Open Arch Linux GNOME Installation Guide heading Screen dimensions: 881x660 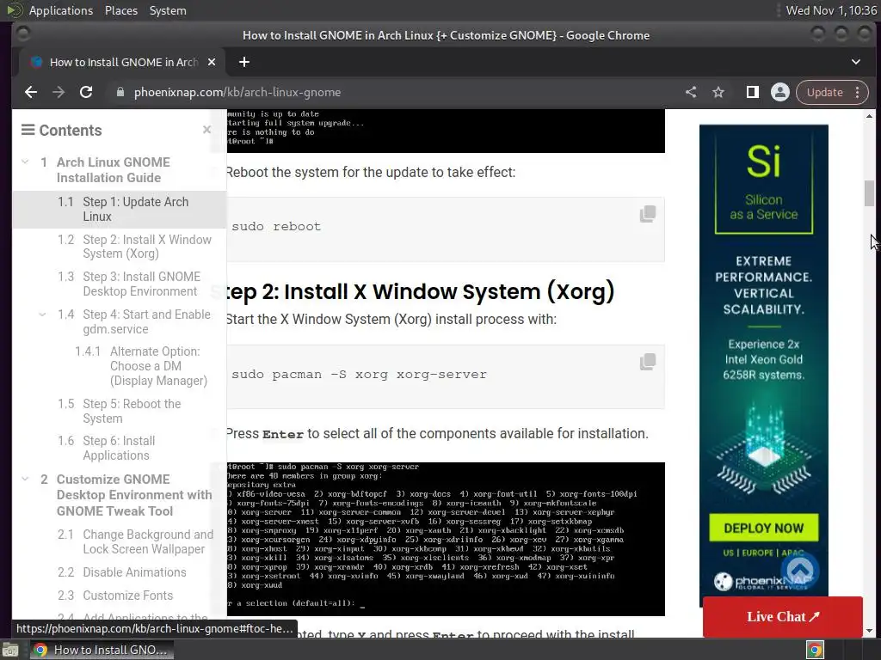click(x=113, y=169)
